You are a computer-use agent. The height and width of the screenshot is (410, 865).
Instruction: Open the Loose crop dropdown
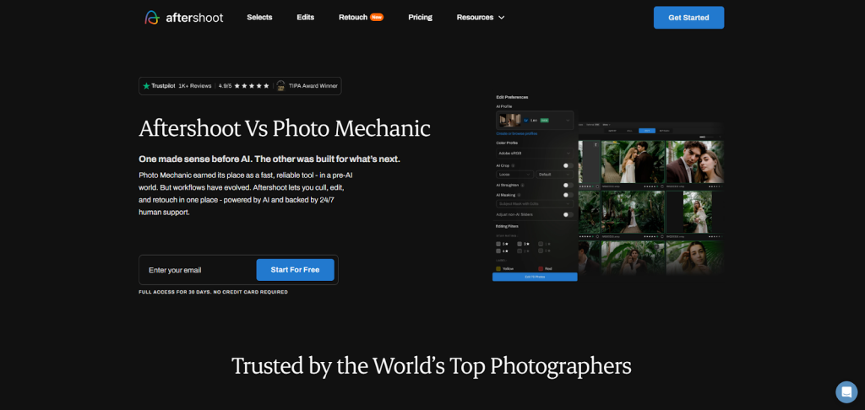pyautogui.click(x=514, y=174)
